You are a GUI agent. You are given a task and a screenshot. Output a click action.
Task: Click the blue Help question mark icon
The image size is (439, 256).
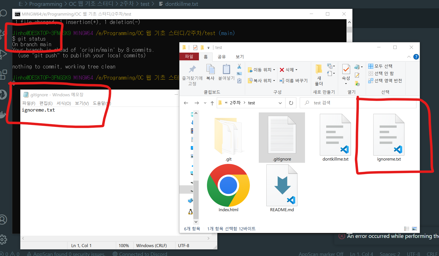coord(416,57)
